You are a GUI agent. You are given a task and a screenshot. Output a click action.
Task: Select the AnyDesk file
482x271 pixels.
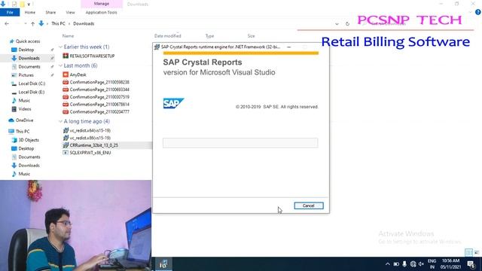point(78,75)
